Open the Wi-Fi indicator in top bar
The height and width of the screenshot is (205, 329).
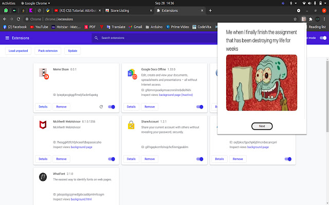click(304, 3)
